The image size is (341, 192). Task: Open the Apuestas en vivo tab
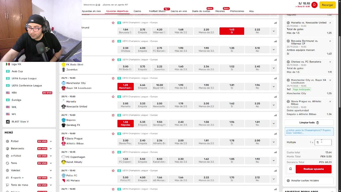(x=91, y=11)
